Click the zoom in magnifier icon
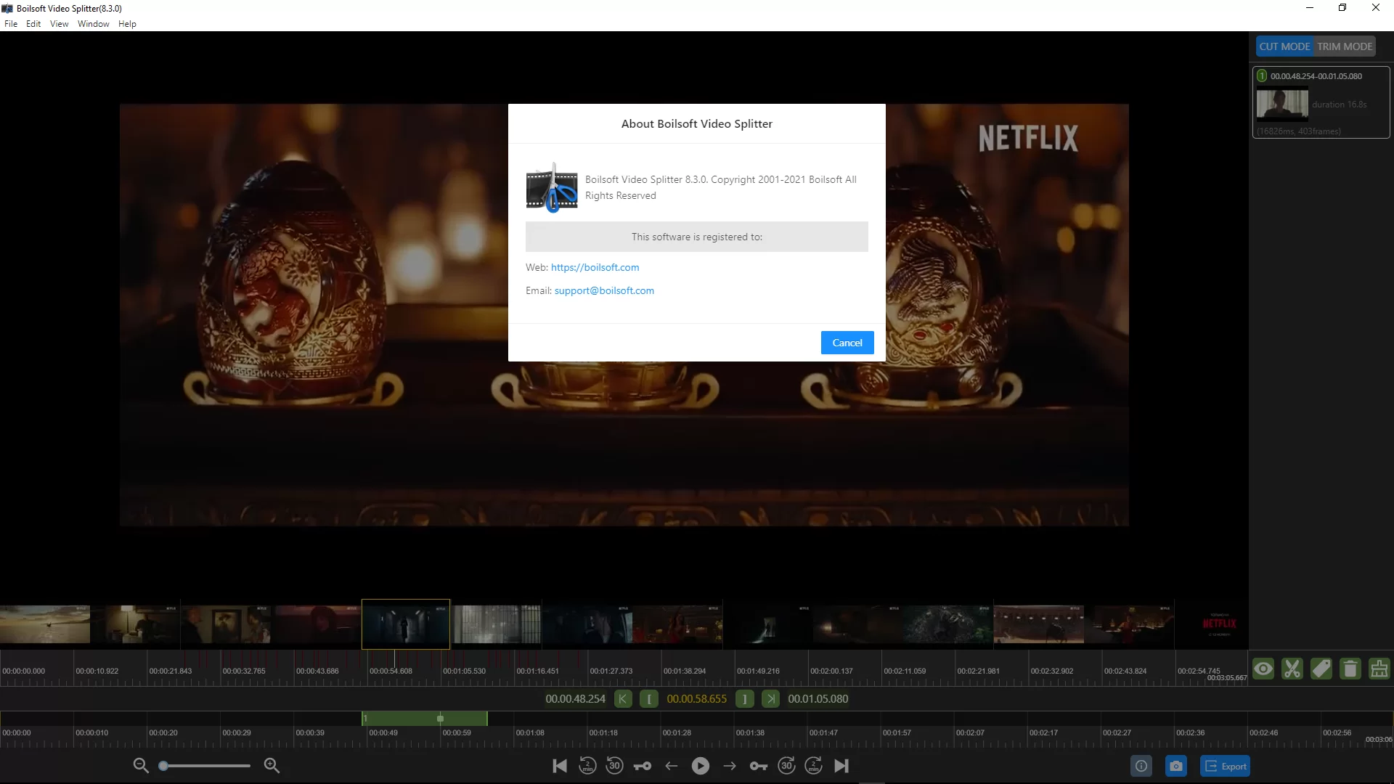 pyautogui.click(x=272, y=765)
